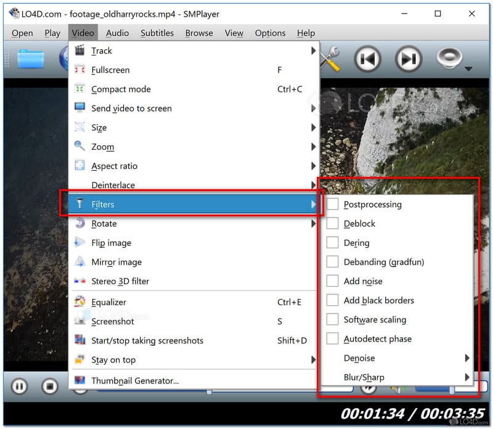Toggle the Add noise checkbox
493x429 pixels.
(x=333, y=281)
